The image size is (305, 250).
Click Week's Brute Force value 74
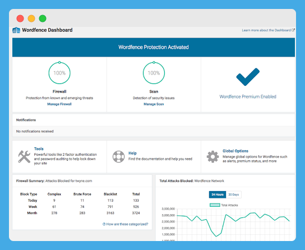tap(82, 207)
